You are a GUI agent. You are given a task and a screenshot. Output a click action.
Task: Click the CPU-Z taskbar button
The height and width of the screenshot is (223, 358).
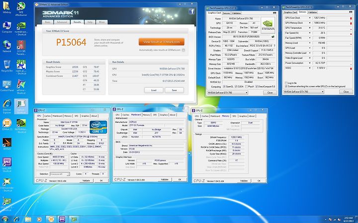[x=62, y=220]
